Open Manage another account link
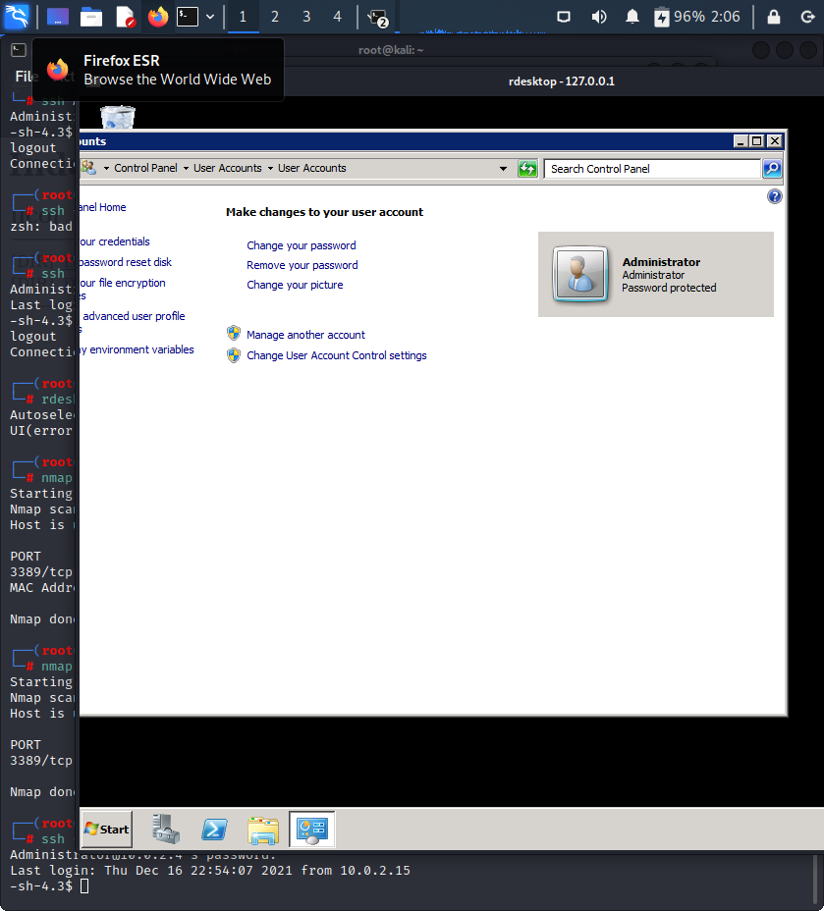This screenshot has width=824, height=911. pos(305,335)
